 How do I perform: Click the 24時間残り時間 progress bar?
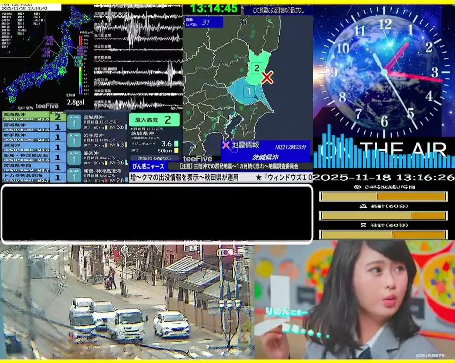[x=383, y=197]
